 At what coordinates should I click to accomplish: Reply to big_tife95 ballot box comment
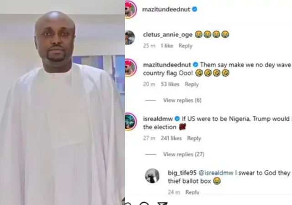(193, 192)
